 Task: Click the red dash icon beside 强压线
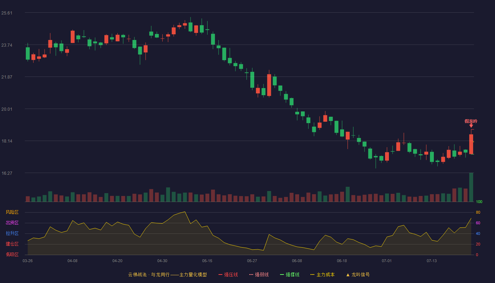(220, 275)
